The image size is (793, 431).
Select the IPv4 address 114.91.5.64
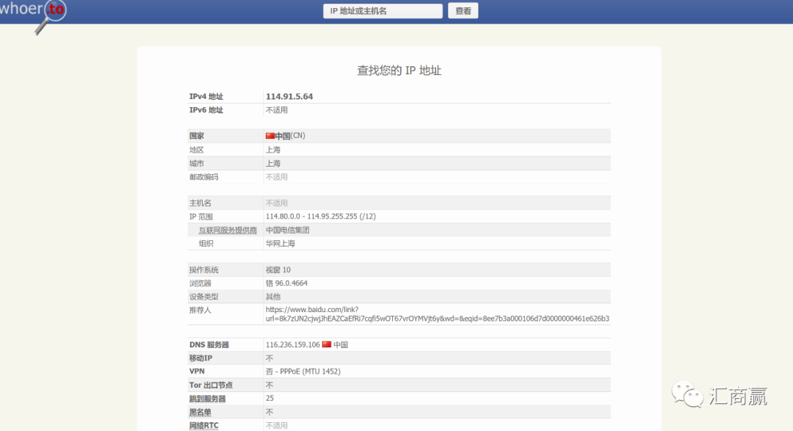[x=289, y=96]
